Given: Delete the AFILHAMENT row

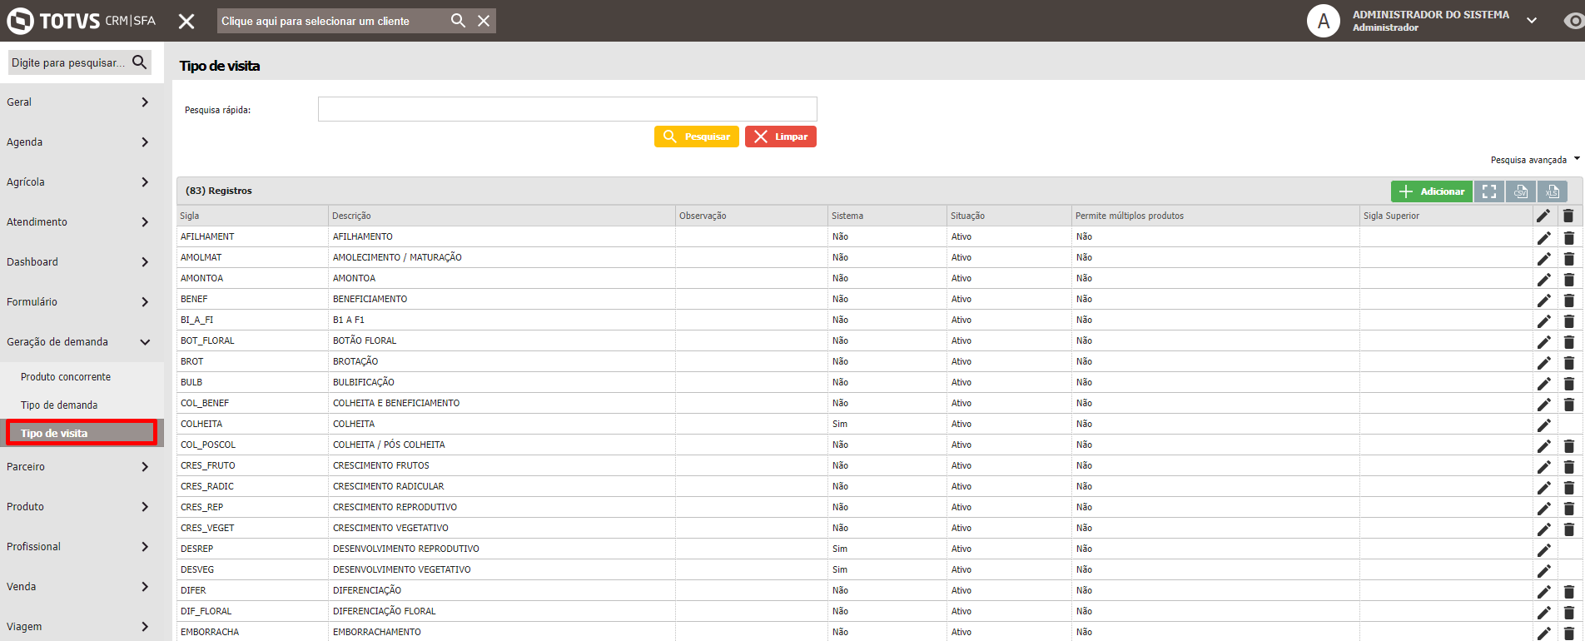Looking at the screenshot, I should [1568, 237].
